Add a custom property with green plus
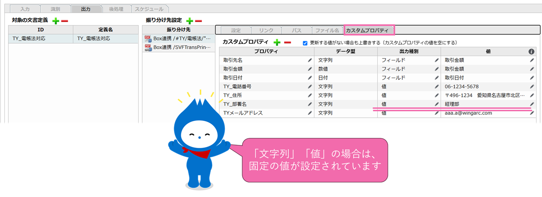 tap(277, 42)
